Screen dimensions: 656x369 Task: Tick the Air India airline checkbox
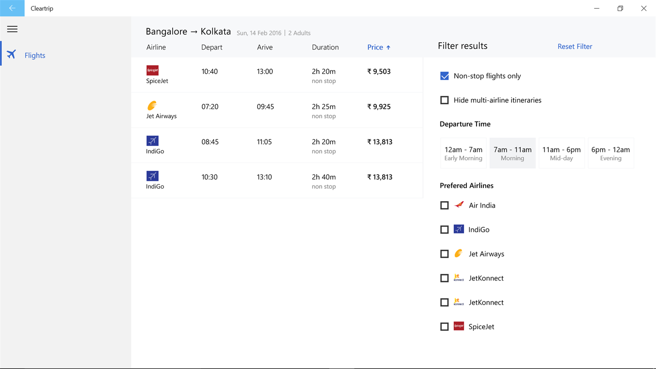coord(445,205)
